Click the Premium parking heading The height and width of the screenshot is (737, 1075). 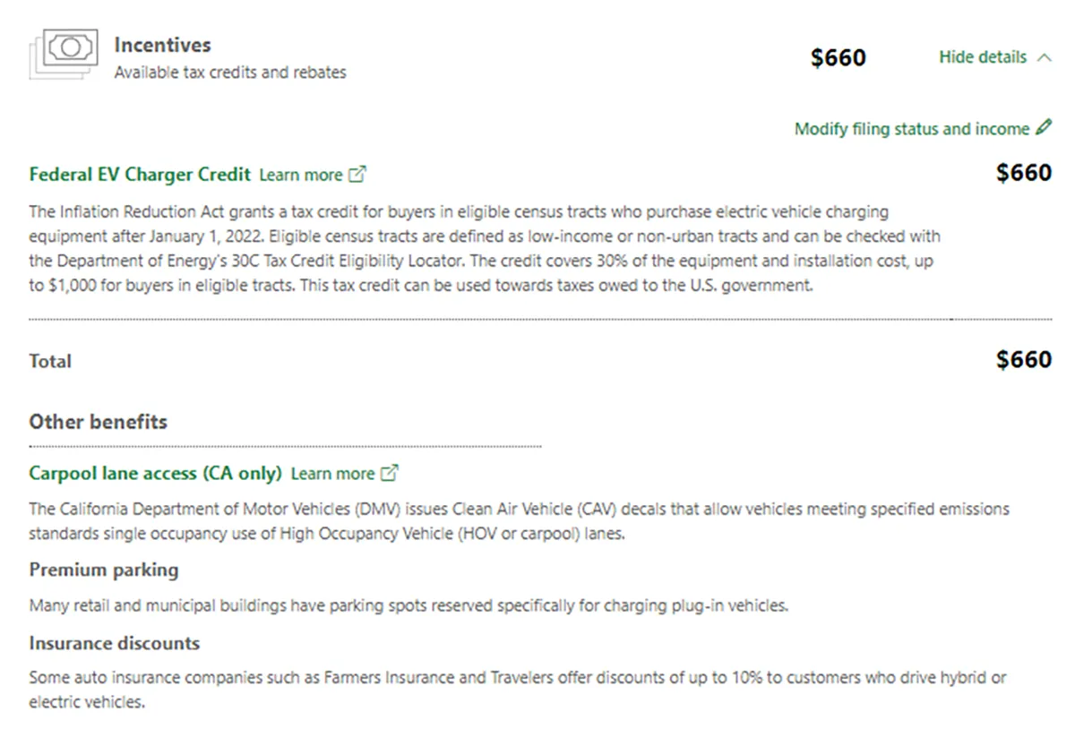pos(104,570)
